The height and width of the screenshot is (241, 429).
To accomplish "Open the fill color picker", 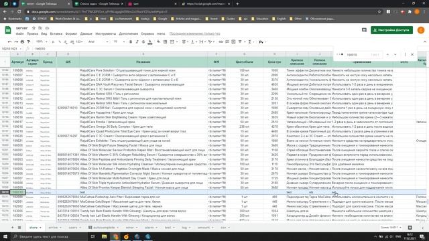I will pos(158,42).
